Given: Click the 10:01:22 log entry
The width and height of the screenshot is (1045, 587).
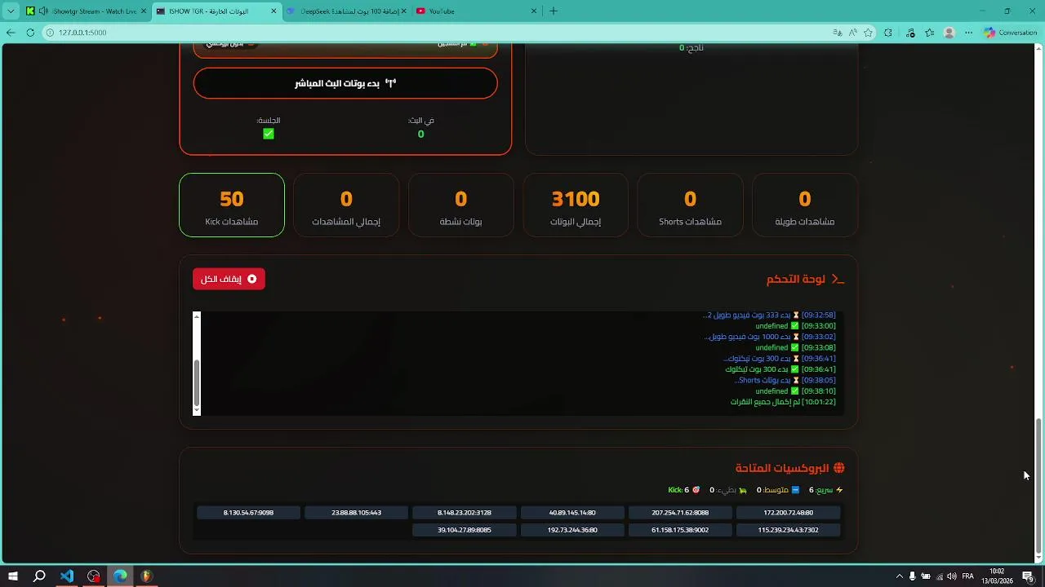Looking at the screenshot, I should 783,402.
